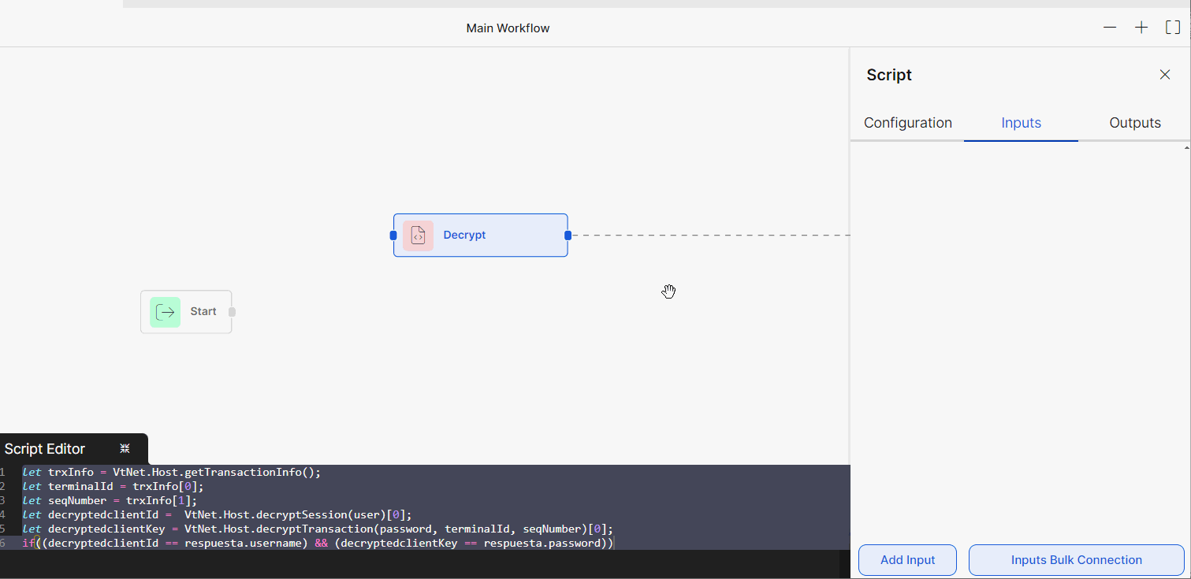This screenshot has width=1191, height=579.
Task: Click the Inputs Bulk Connection button
Action: (1075, 559)
